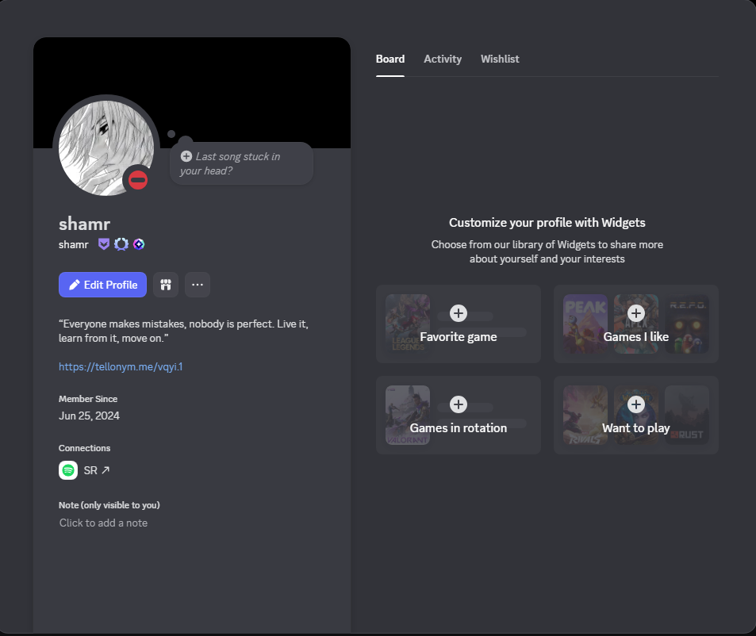
Task: Click the Edit Profile button
Action: pos(102,285)
